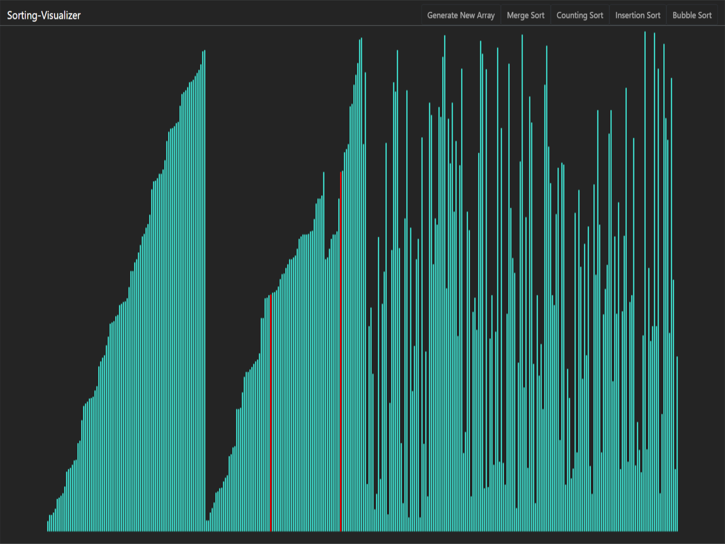
Task: Launch the Insertion Sort visualization
Action: (x=638, y=15)
